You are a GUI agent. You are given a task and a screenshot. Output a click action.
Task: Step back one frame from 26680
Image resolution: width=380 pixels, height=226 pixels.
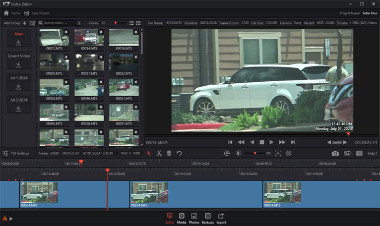(x=329, y=142)
